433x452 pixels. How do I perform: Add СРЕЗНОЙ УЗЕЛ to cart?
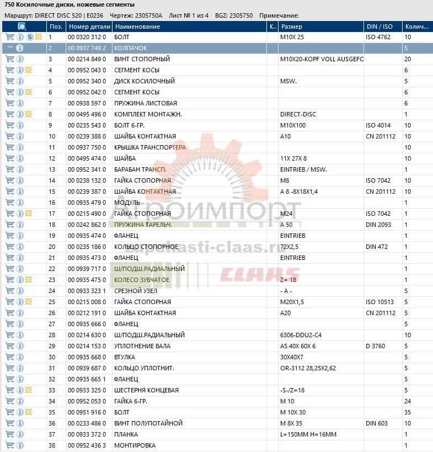pos(10,291)
